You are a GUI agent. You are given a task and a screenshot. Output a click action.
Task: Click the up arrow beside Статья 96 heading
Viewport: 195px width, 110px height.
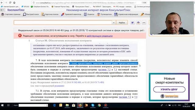click(x=29, y=41)
